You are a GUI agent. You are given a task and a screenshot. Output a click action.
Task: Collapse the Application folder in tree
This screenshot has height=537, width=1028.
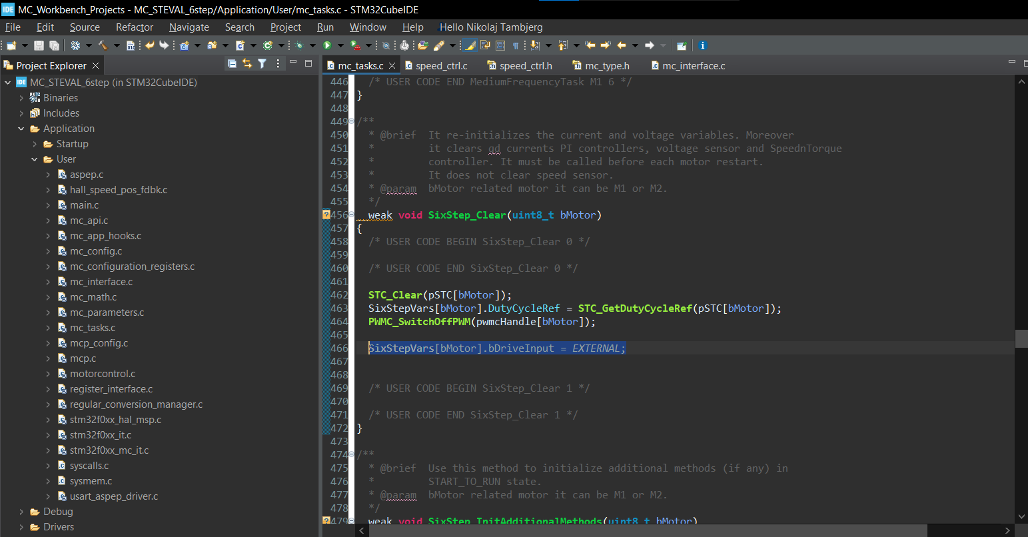point(21,129)
